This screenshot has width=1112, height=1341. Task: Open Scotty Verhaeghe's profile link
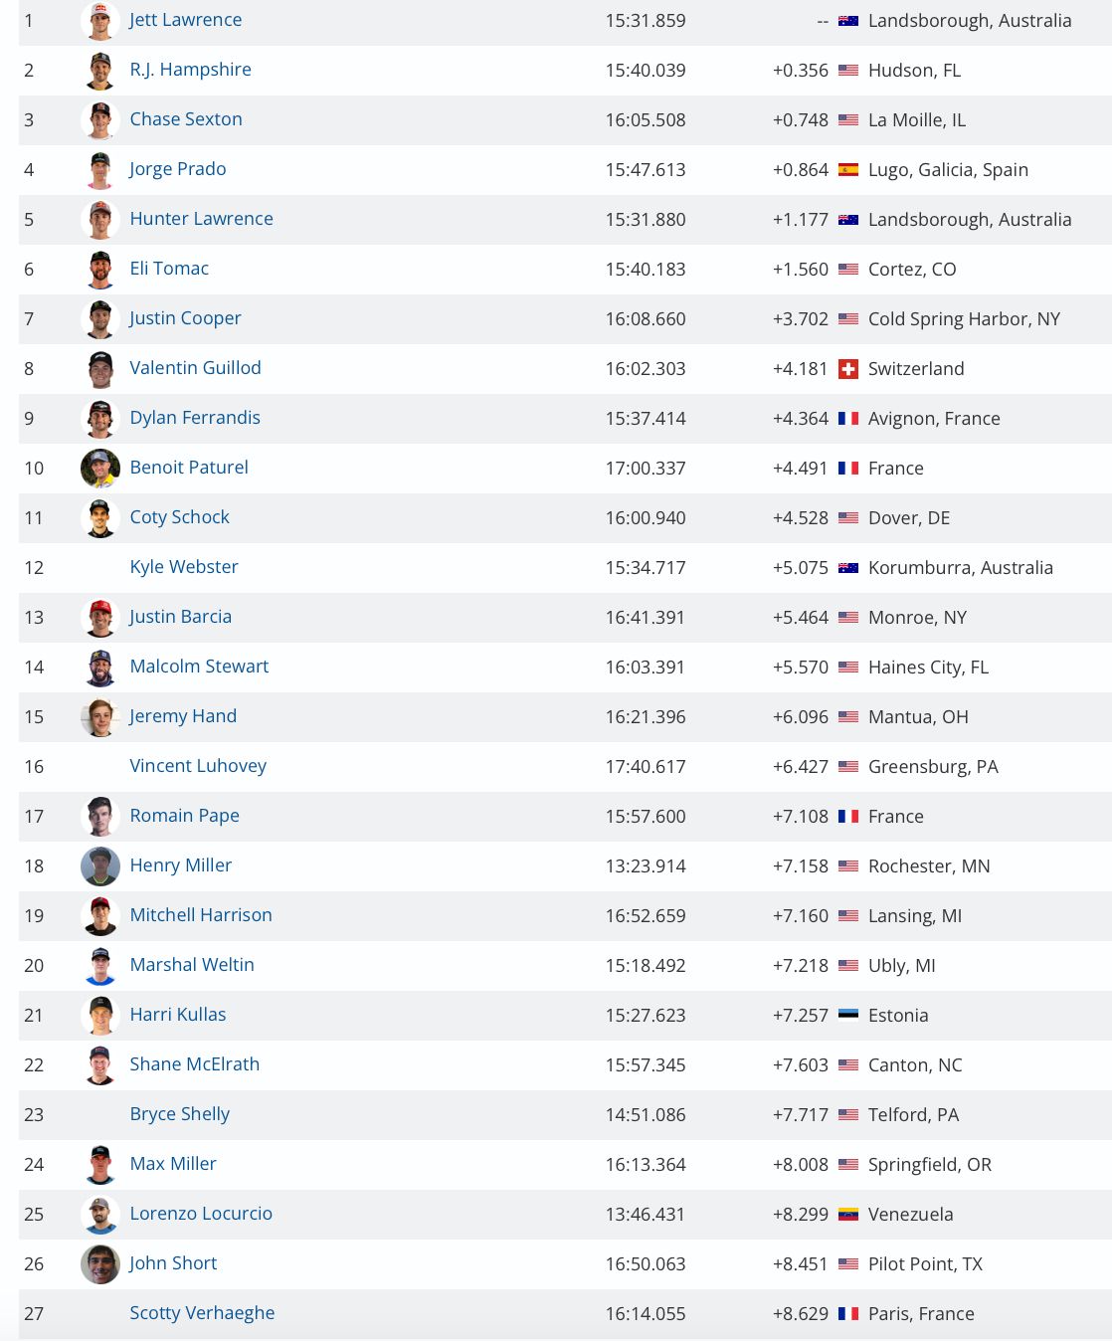[202, 1313]
